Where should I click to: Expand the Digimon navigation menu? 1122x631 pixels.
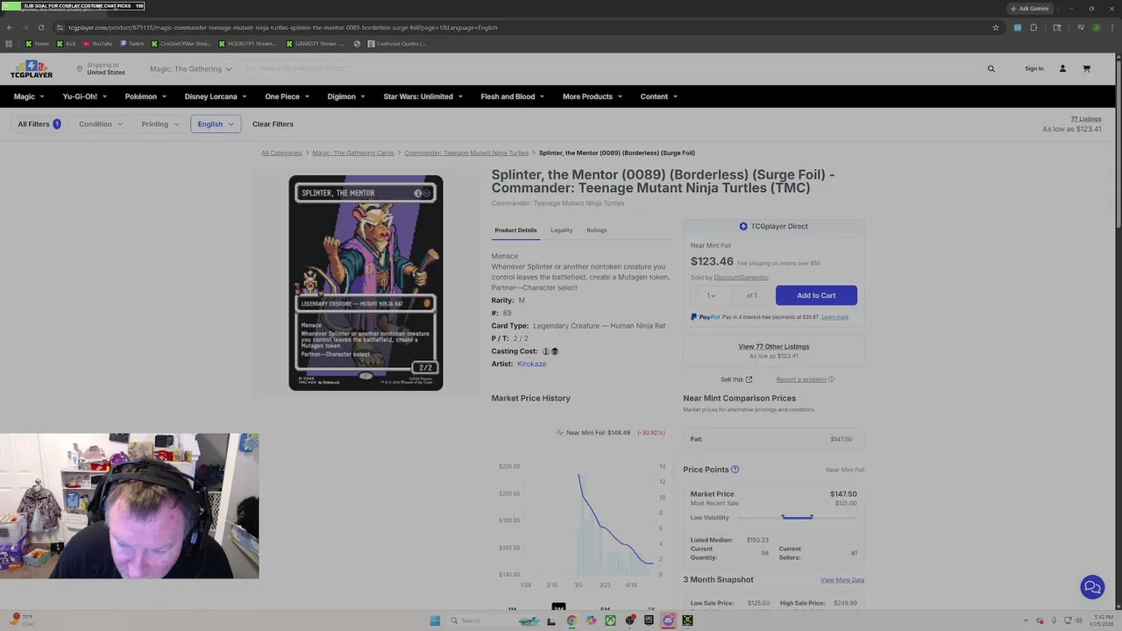point(346,96)
